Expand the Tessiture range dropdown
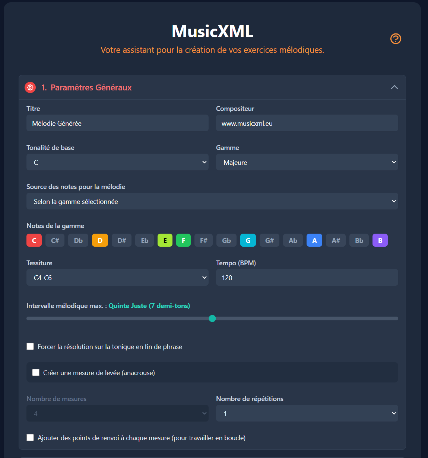 click(x=117, y=278)
